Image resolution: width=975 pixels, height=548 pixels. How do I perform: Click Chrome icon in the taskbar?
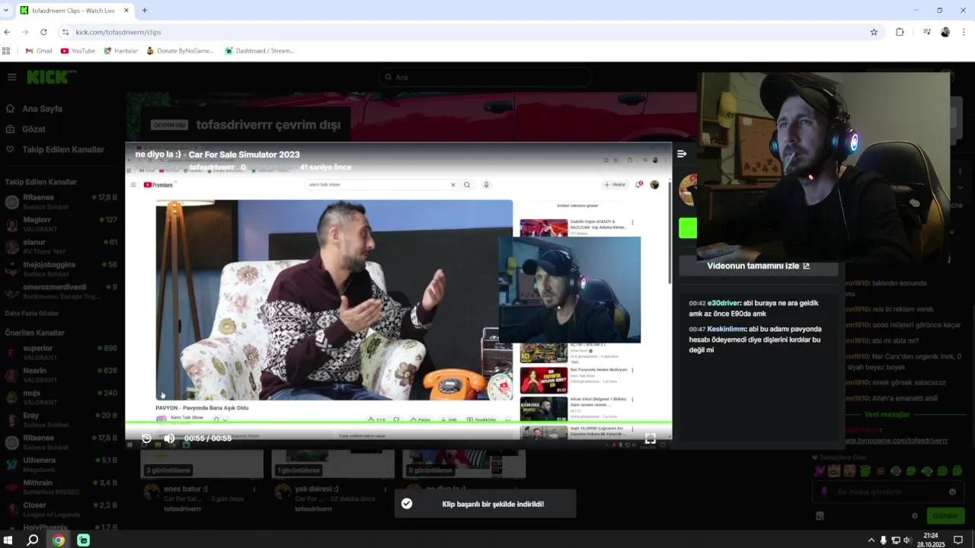(x=58, y=540)
